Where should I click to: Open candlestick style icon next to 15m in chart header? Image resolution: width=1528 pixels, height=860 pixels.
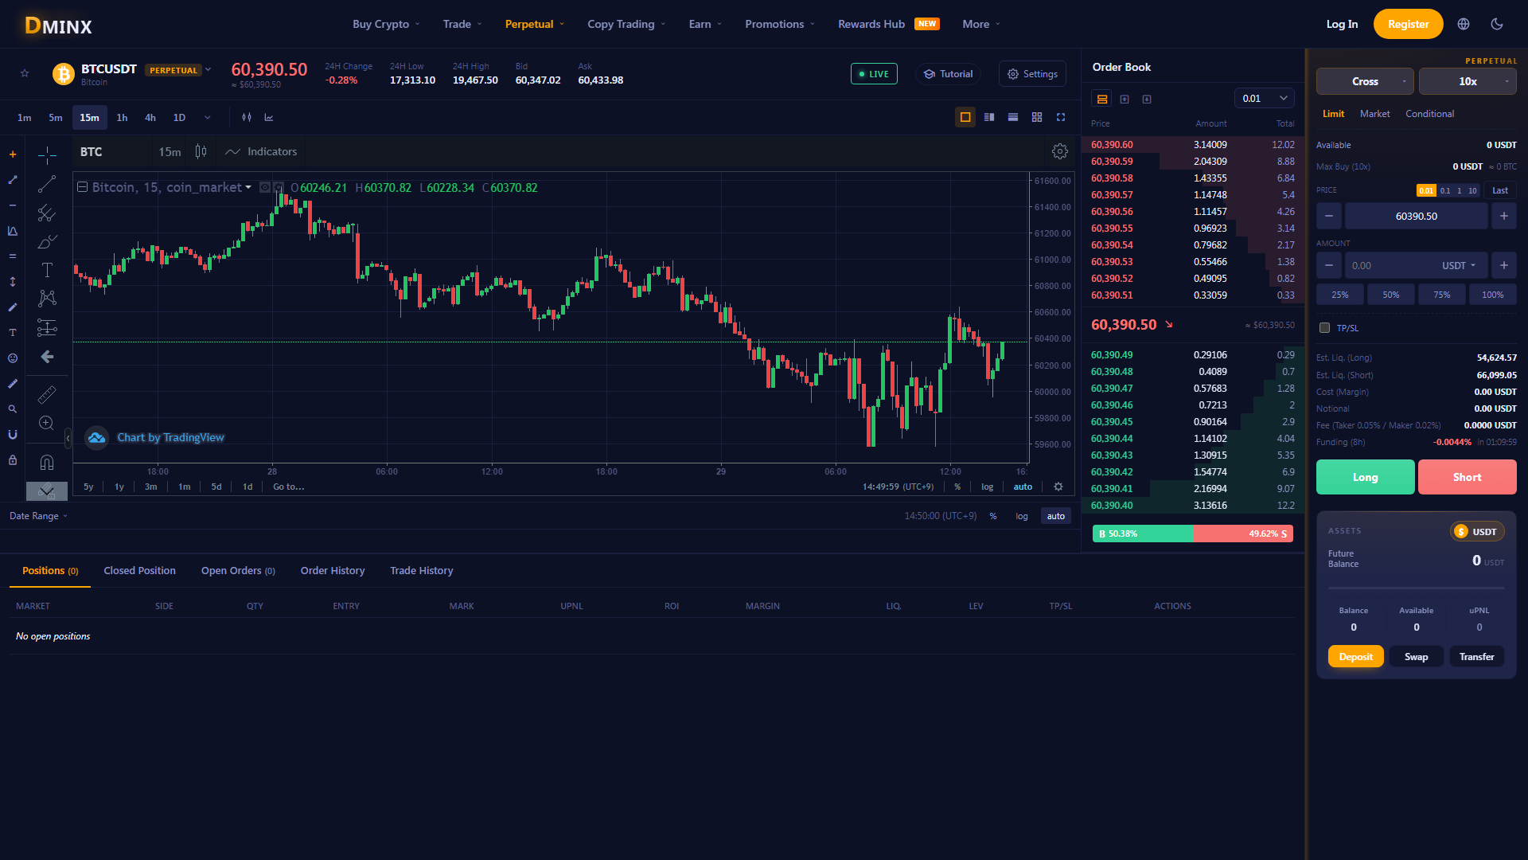[201, 151]
